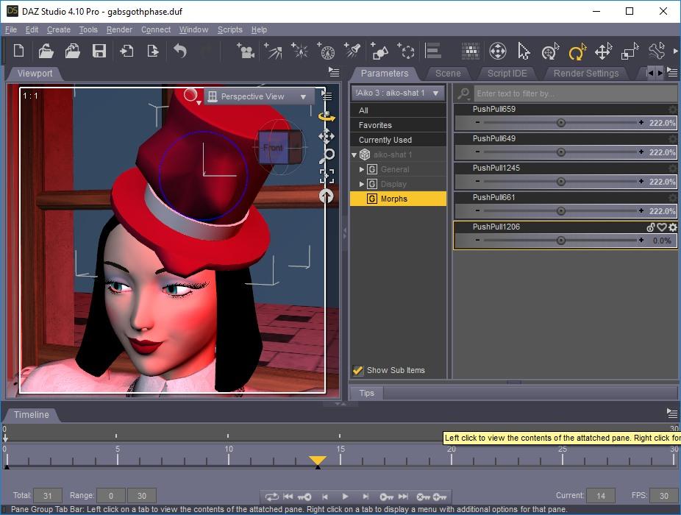Create a new camera from toolbar
Screen dimensions: 681x515
click(246, 51)
